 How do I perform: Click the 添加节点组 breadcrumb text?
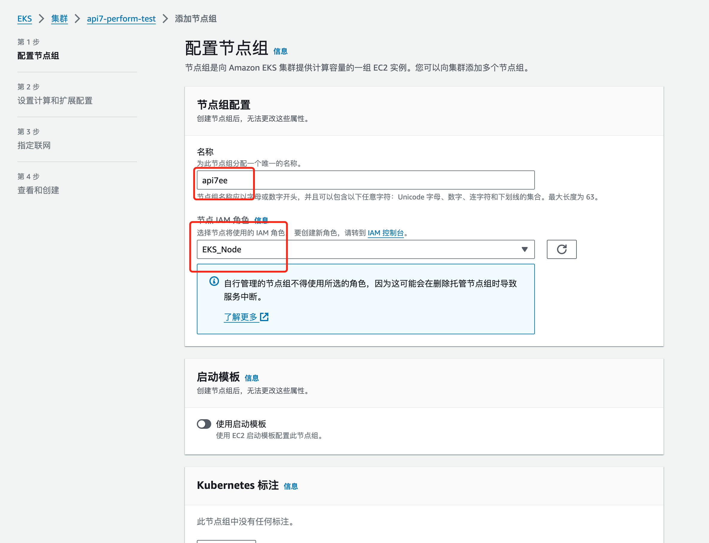click(196, 19)
